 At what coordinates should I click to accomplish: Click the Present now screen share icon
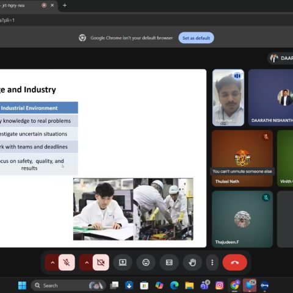(123, 262)
